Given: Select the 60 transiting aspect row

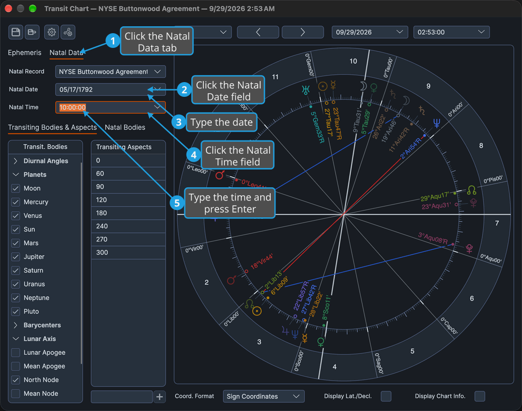Looking at the screenshot, I should pyautogui.click(x=128, y=174).
